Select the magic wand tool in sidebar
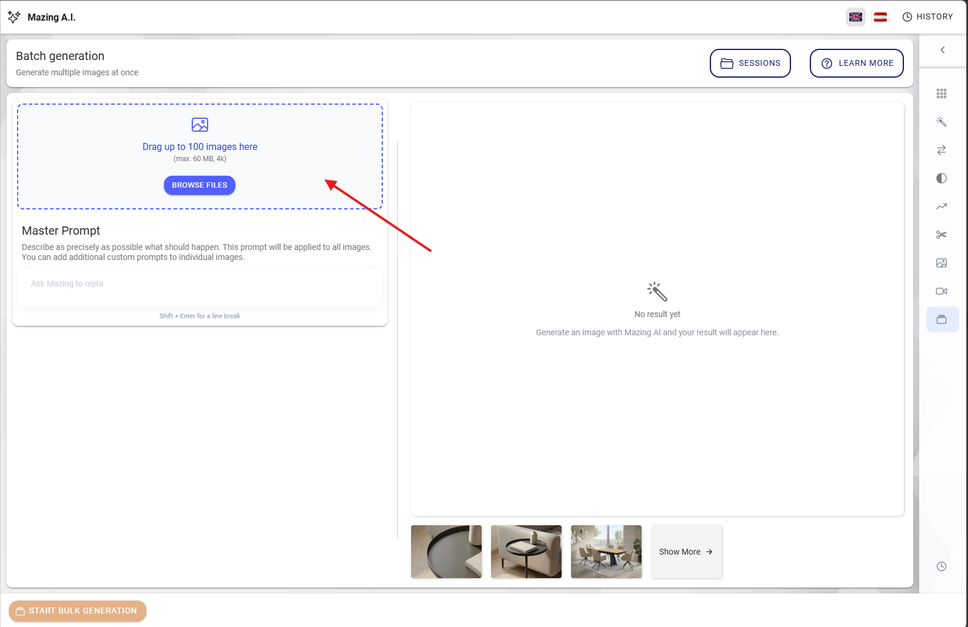 point(942,122)
